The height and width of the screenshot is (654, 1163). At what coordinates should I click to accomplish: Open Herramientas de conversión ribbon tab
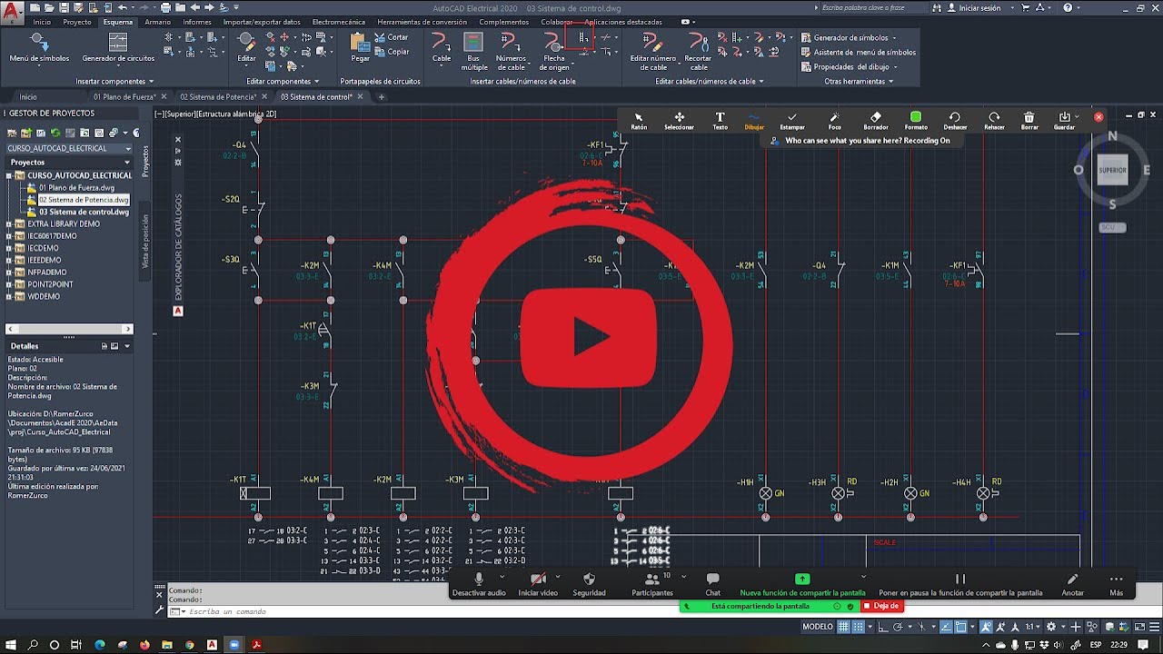point(422,22)
